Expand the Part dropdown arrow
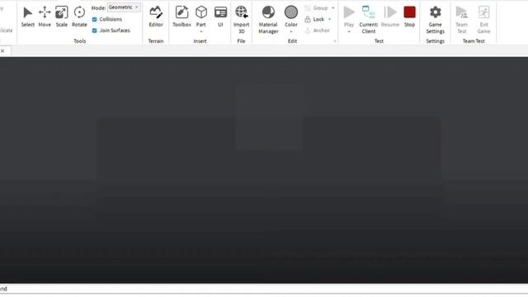 pos(201,31)
